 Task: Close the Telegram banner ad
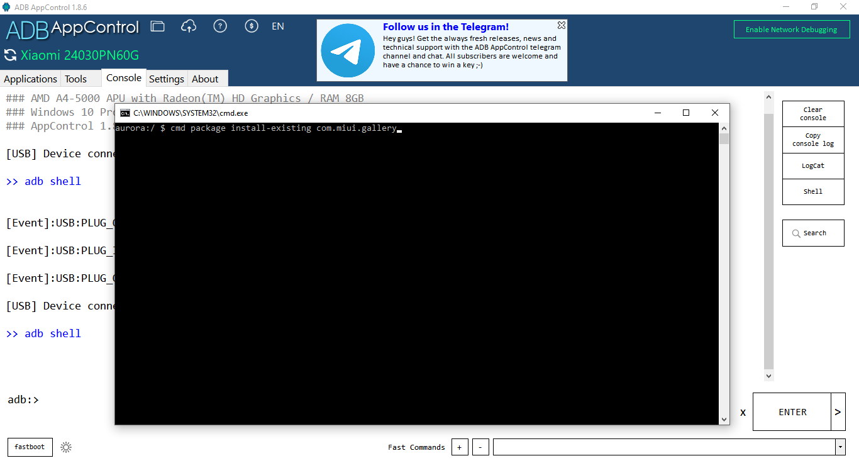562,25
